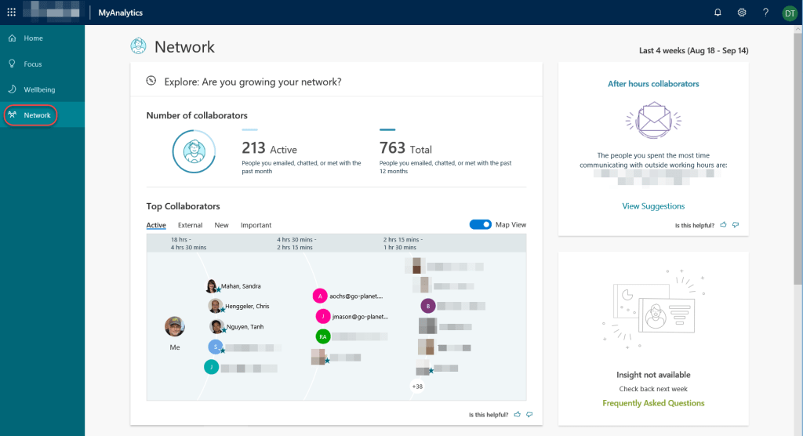Open Wellbeing page in sidebar
This screenshot has width=803, height=436.
click(x=39, y=89)
